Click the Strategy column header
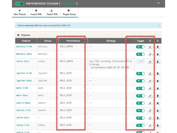This screenshot has height=133, width=177. 111,41
